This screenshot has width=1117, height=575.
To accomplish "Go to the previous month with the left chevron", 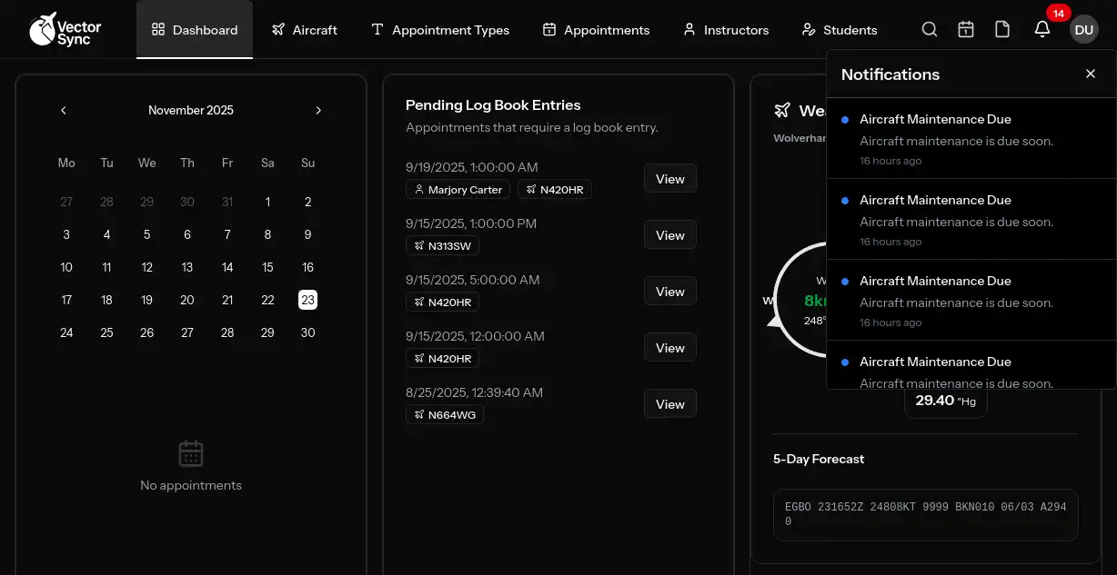I will pos(63,110).
